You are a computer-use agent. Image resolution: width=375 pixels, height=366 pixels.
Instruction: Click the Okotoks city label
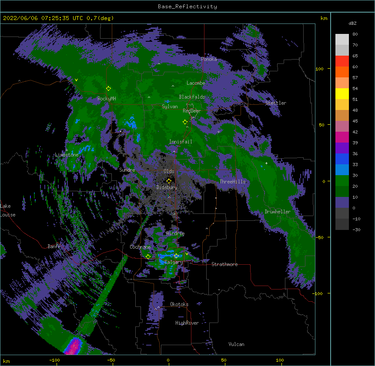[x=179, y=304]
